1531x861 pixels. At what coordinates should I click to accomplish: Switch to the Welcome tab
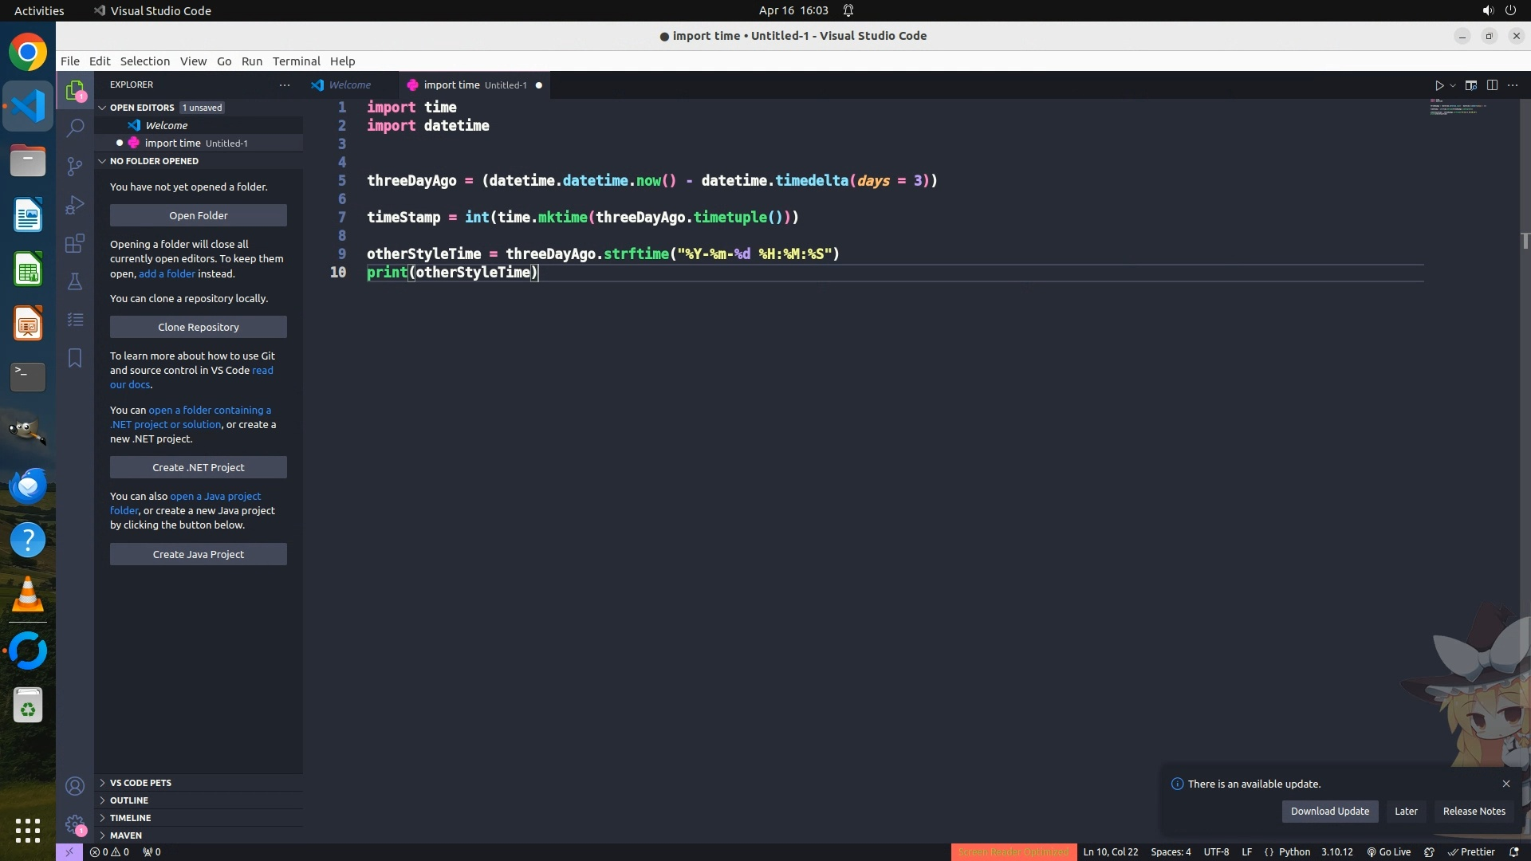tap(349, 85)
